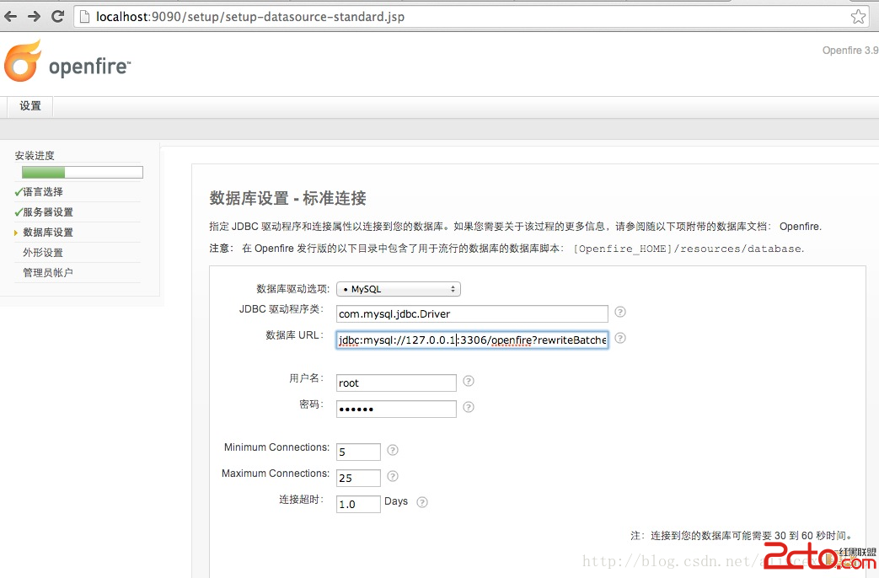Click the Openfire flame logo
The height and width of the screenshot is (578, 879).
coord(23,62)
